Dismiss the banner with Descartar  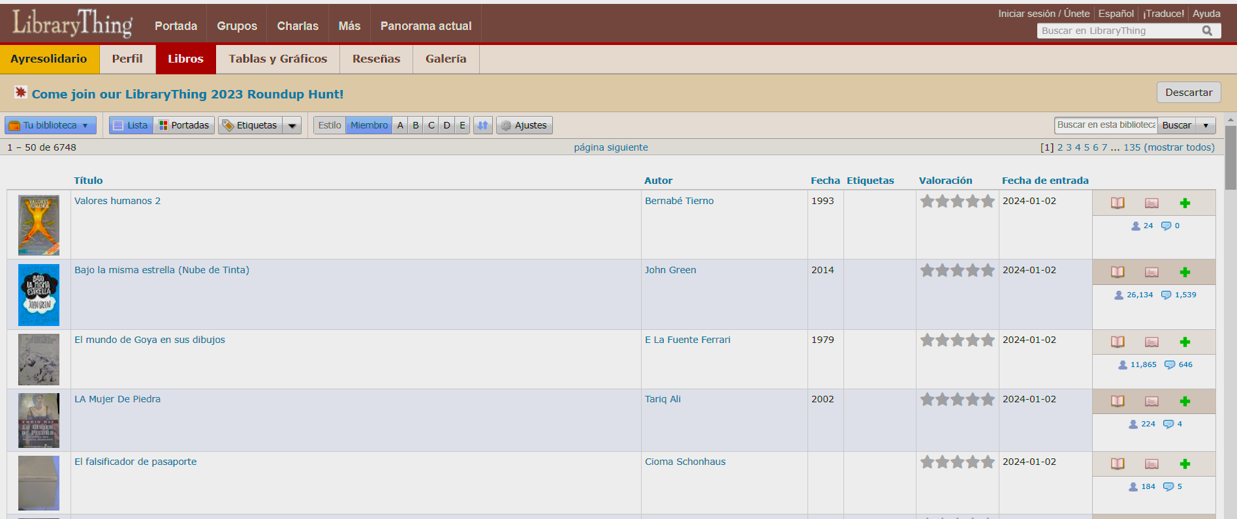[x=1189, y=92]
